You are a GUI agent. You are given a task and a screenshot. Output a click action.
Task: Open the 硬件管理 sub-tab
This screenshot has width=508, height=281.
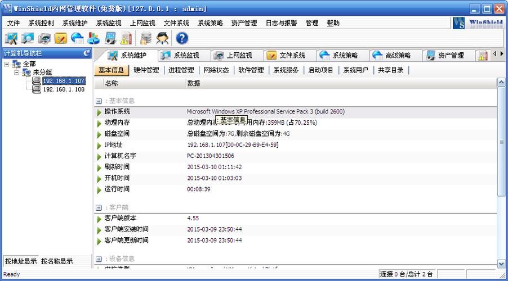pos(146,70)
